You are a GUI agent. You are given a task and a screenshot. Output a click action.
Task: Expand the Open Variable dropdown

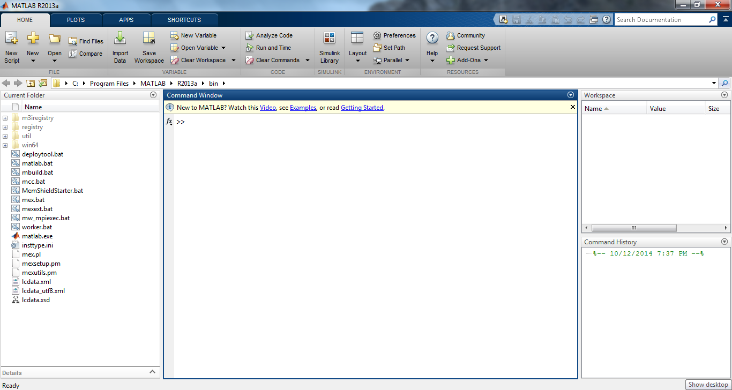pyautogui.click(x=223, y=48)
